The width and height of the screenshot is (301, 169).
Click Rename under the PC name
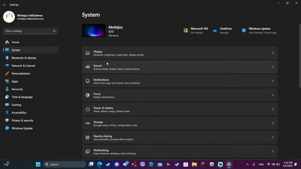[113, 36]
